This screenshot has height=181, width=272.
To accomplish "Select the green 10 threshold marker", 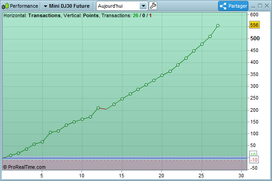I will point(253,154).
